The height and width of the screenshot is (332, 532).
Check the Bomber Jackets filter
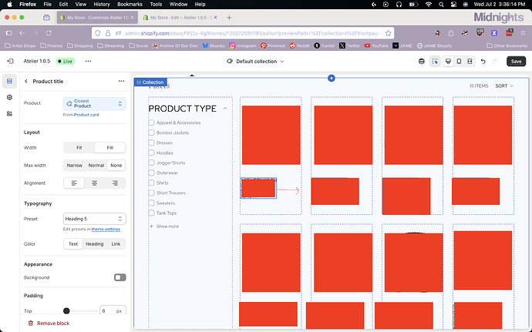point(151,132)
